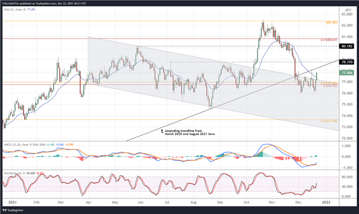The width and height of the screenshot is (359, 214).
Task: Click the ascending trendline annotation text
Action: (x=190, y=132)
